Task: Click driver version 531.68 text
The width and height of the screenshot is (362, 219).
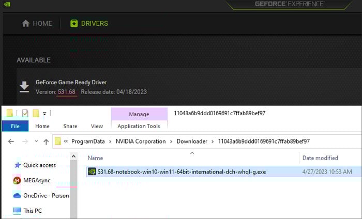Action: (67, 92)
